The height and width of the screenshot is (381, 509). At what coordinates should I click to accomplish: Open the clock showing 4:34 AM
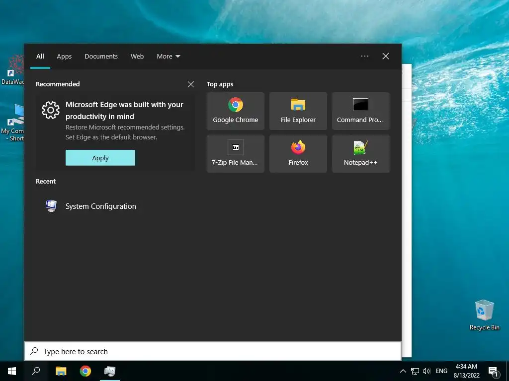pyautogui.click(x=466, y=371)
